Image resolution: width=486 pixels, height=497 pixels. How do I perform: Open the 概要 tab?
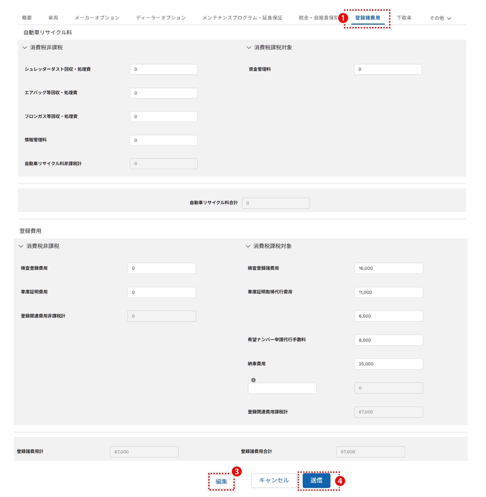(27, 18)
